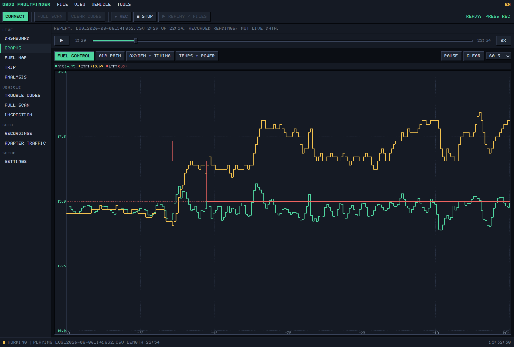The height and width of the screenshot is (347, 514).
Task: Click the replay log info line
Action: (166, 28)
